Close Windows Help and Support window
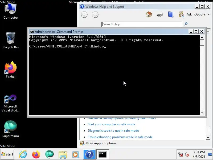 [208, 6]
